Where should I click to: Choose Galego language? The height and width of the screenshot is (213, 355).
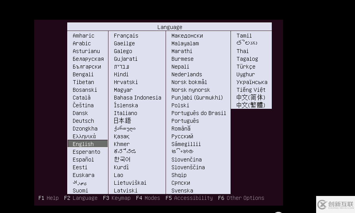point(123,51)
